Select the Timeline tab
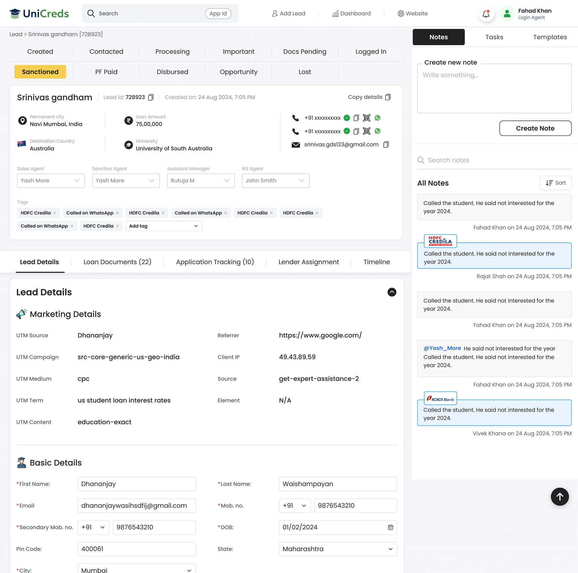The image size is (578, 573). (377, 262)
